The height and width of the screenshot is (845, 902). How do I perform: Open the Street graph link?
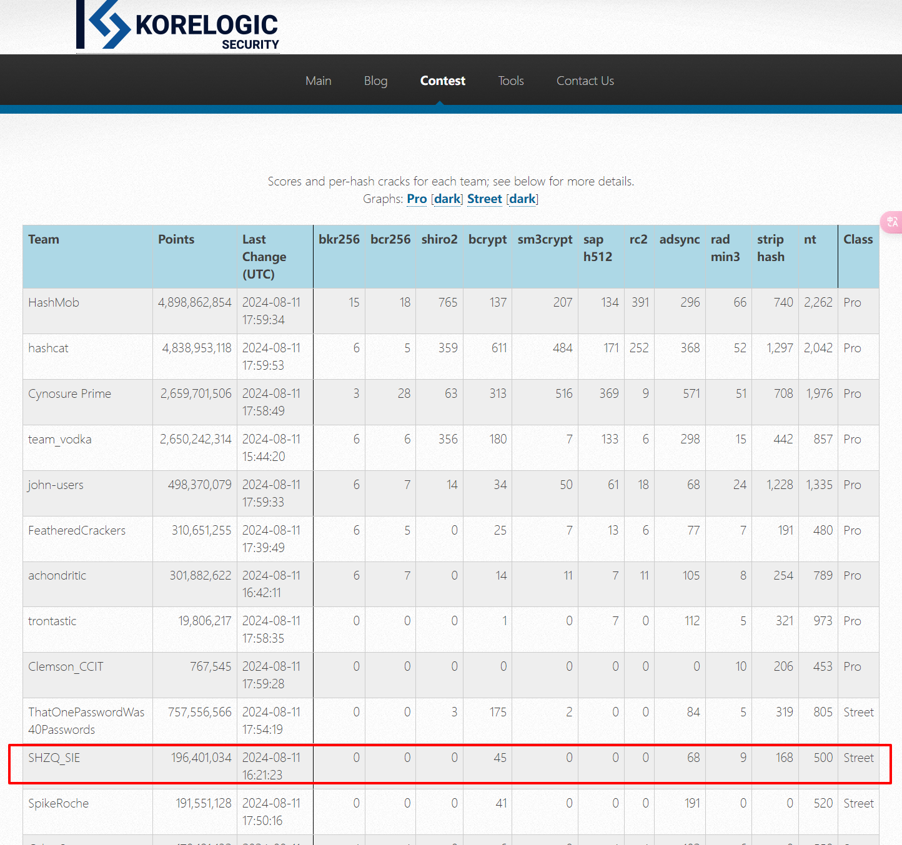(x=484, y=199)
